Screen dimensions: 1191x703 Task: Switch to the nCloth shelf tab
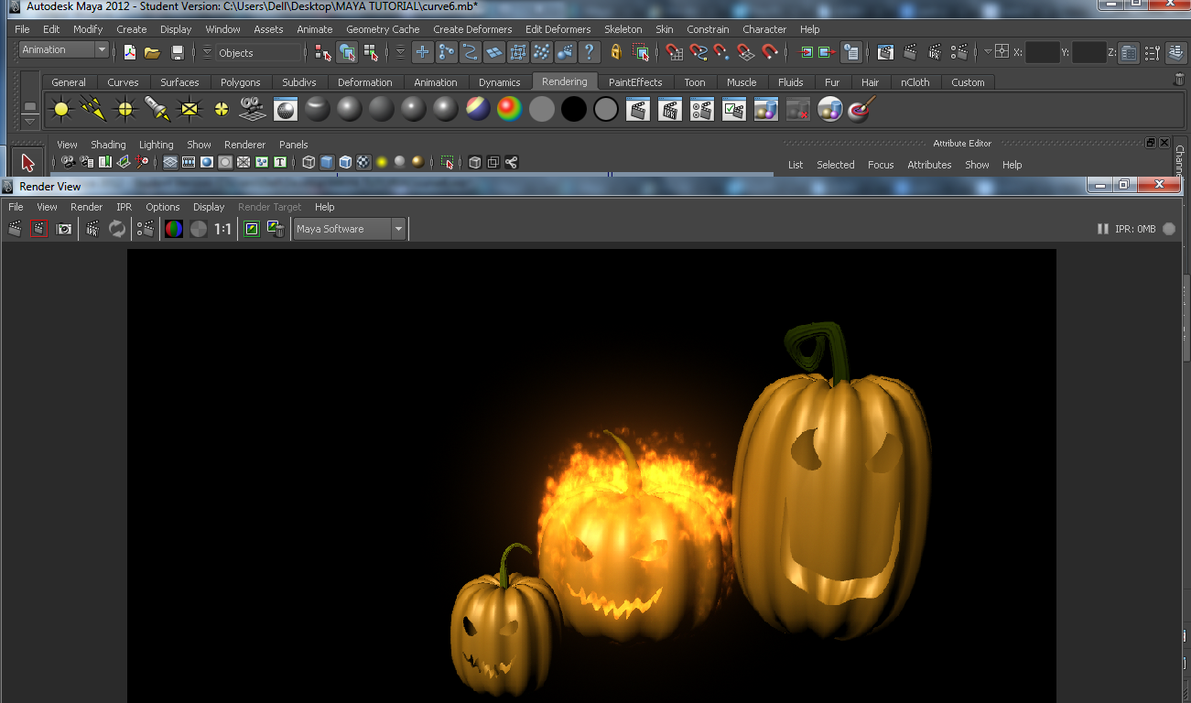[915, 82]
